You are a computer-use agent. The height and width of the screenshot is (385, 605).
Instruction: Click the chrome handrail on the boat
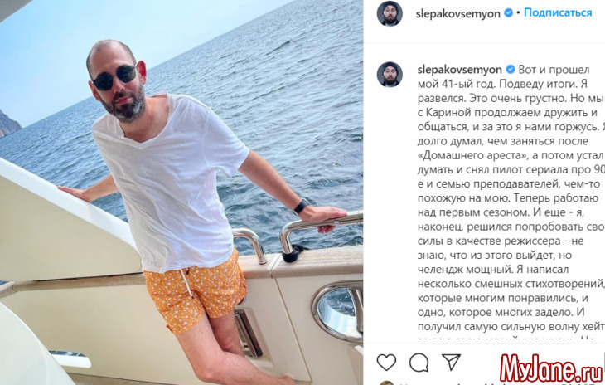(320, 234)
